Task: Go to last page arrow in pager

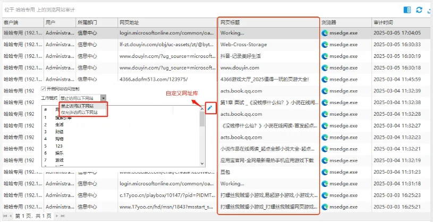Action: pyautogui.click(x=63, y=216)
